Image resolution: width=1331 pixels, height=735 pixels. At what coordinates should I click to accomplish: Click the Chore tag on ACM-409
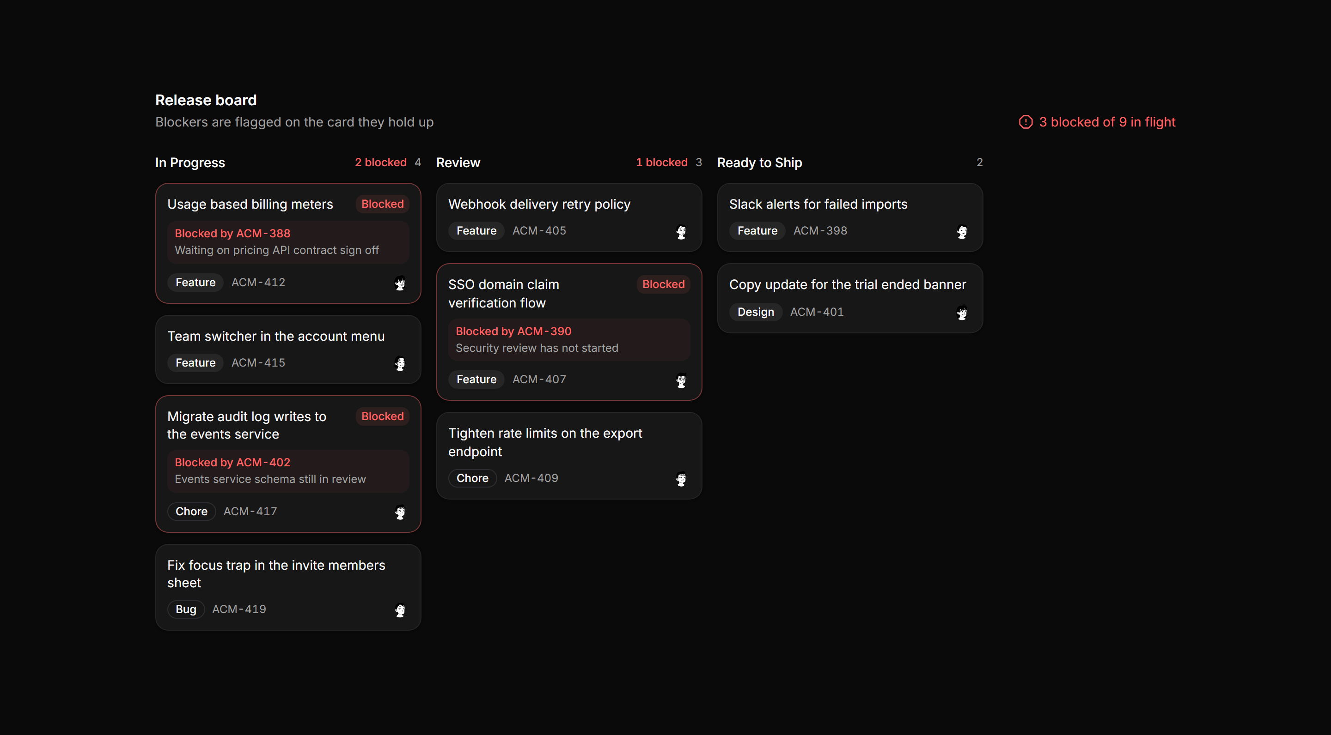[472, 478]
